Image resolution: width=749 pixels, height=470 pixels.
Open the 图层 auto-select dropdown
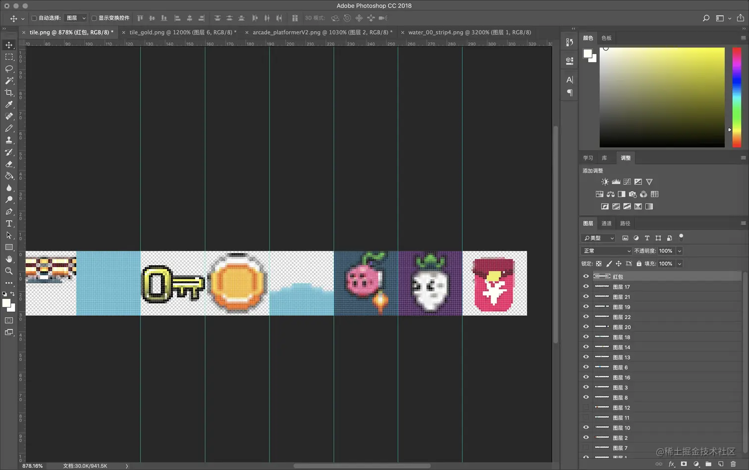point(76,18)
